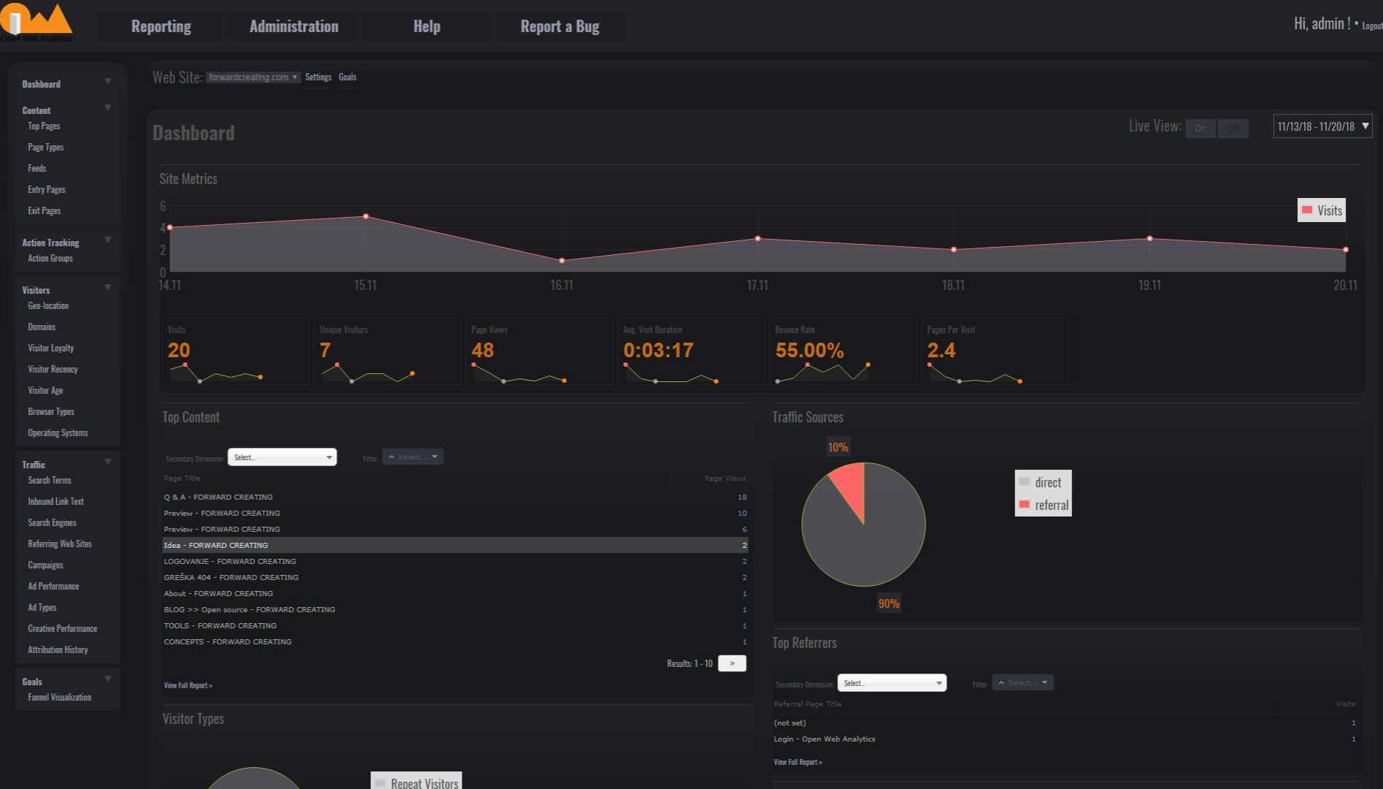Open Page Types report
1383x789 pixels.
[x=46, y=148]
